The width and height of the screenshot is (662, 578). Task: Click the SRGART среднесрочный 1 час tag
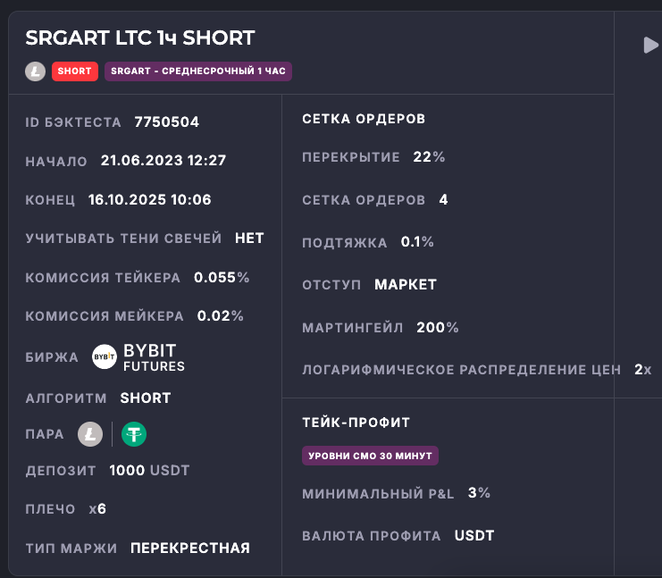coord(198,71)
